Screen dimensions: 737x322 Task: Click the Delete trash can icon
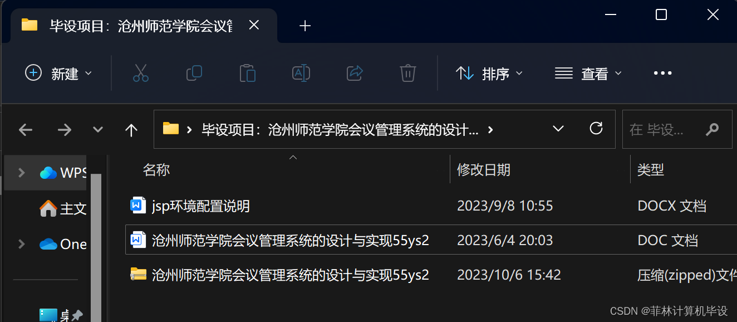pyautogui.click(x=408, y=73)
